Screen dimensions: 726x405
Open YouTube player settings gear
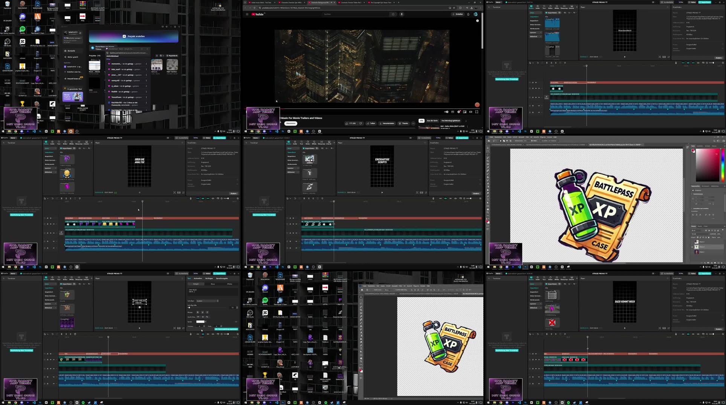(459, 112)
